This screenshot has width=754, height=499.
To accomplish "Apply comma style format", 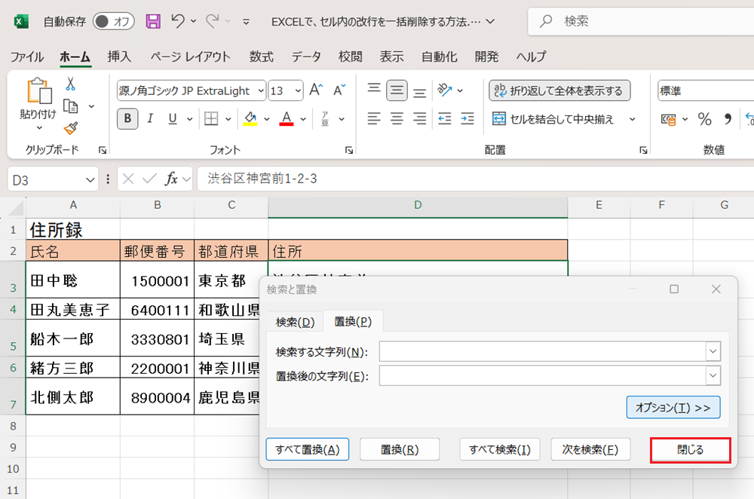I will pyautogui.click(x=728, y=119).
